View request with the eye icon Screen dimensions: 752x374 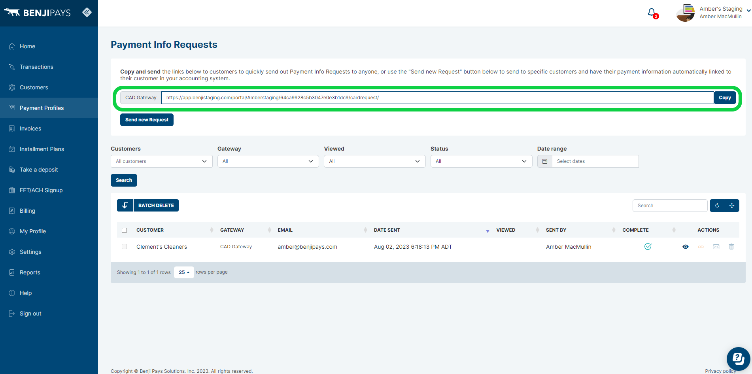(x=686, y=247)
